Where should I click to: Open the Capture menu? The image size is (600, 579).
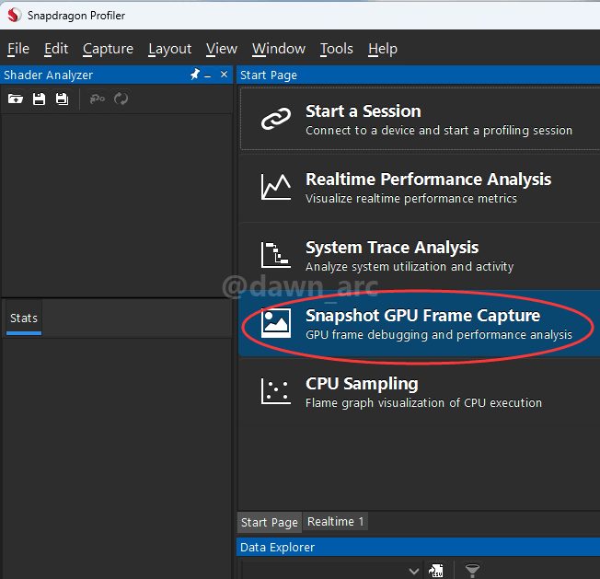click(108, 49)
